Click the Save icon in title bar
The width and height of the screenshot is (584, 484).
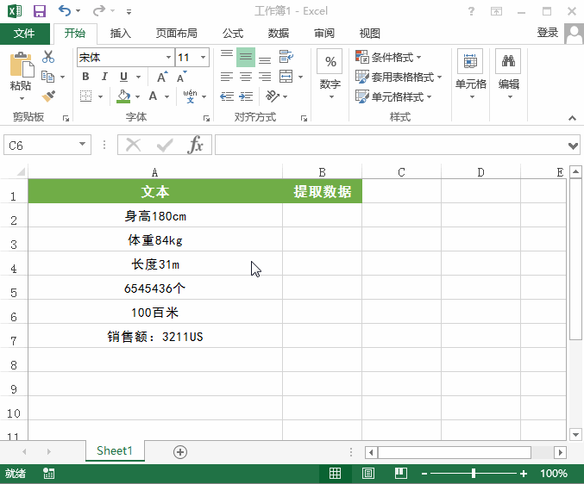[x=40, y=11]
